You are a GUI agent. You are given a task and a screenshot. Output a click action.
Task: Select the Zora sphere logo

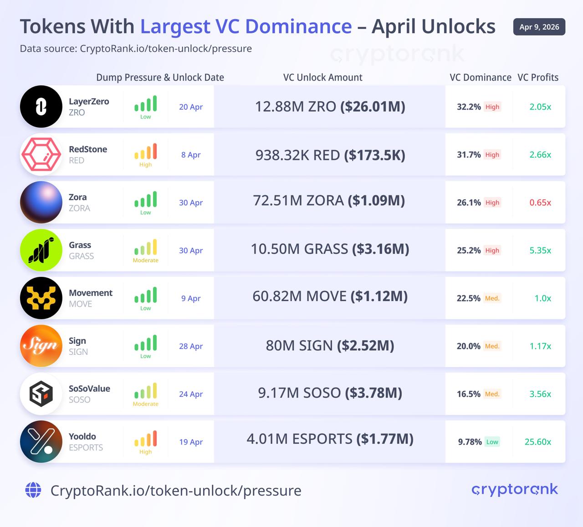tap(41, 202)
